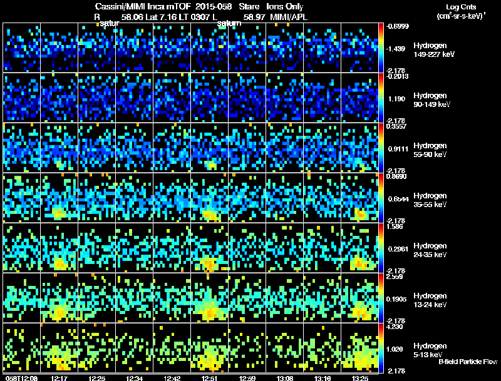
Task: Select the 'Hydrogen 35-55 keV' row label
Action: (430, 200)
